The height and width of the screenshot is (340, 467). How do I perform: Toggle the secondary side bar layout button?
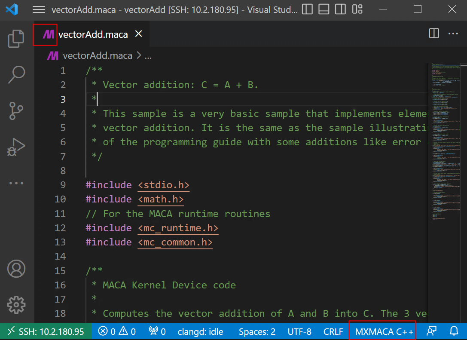tap(340, 9)
